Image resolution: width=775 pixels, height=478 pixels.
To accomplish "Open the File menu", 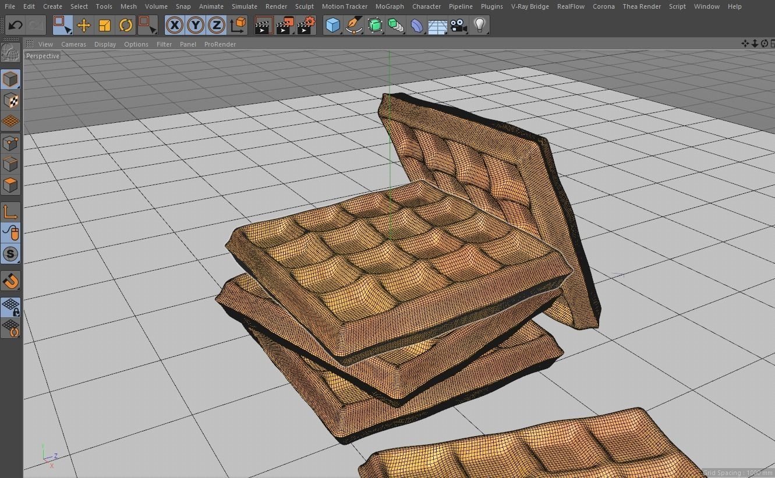I will pos(10,6).
